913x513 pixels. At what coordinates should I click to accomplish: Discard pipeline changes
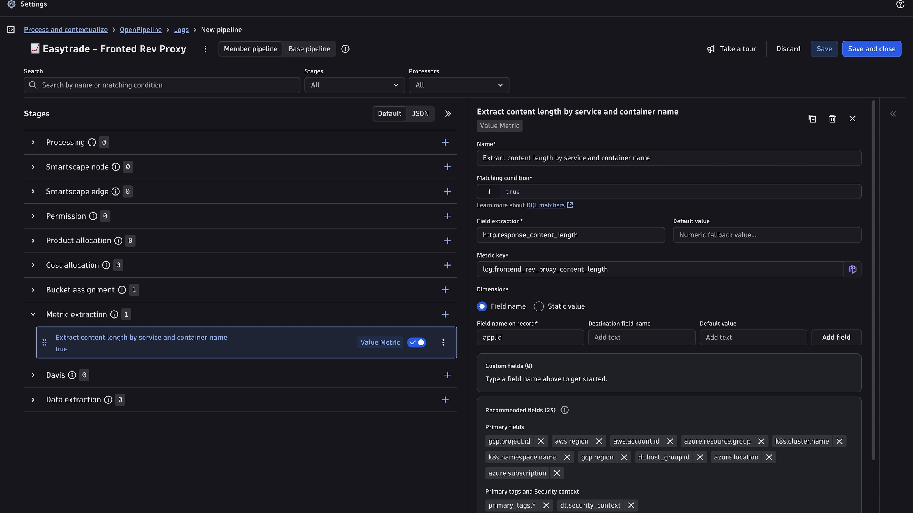(x=788, y=49)
